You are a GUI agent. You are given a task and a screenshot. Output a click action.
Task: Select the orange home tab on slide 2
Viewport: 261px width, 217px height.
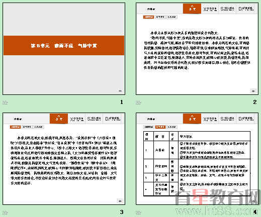(192, 9)
